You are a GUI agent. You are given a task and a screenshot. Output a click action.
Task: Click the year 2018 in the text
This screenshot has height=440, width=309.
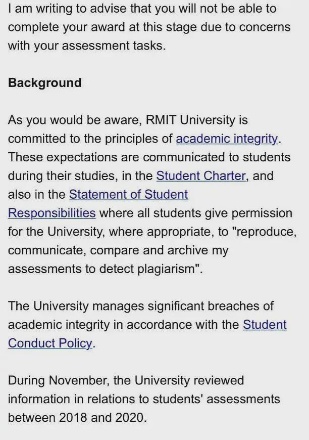[x=73, y=418]
